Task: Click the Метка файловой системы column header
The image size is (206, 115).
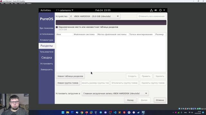Action: tap(113, 34)
